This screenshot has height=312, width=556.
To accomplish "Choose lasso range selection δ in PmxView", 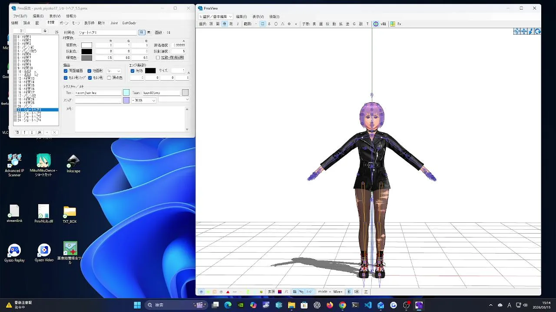I will 269,24.
